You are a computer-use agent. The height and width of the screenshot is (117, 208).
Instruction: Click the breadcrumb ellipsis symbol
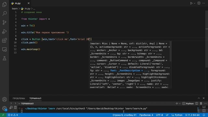(x=34, y=9)
